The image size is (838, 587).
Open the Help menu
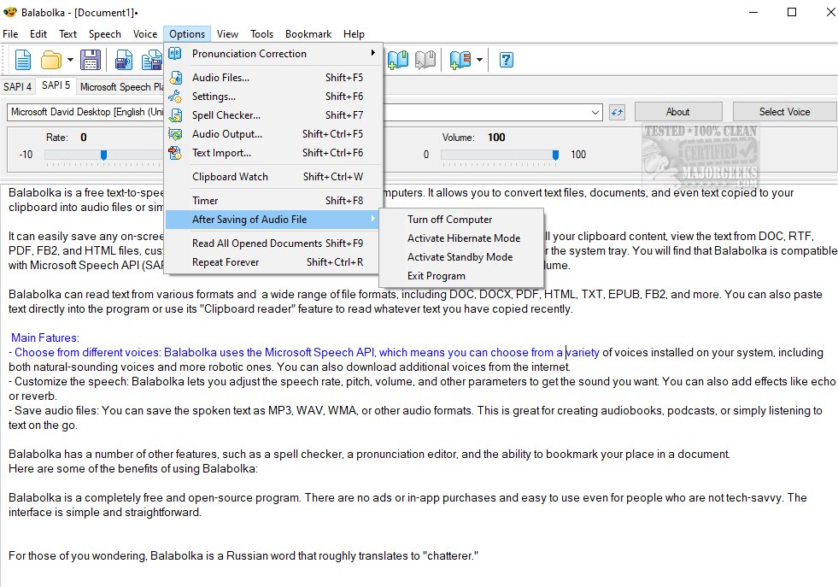tap(354, 34)
